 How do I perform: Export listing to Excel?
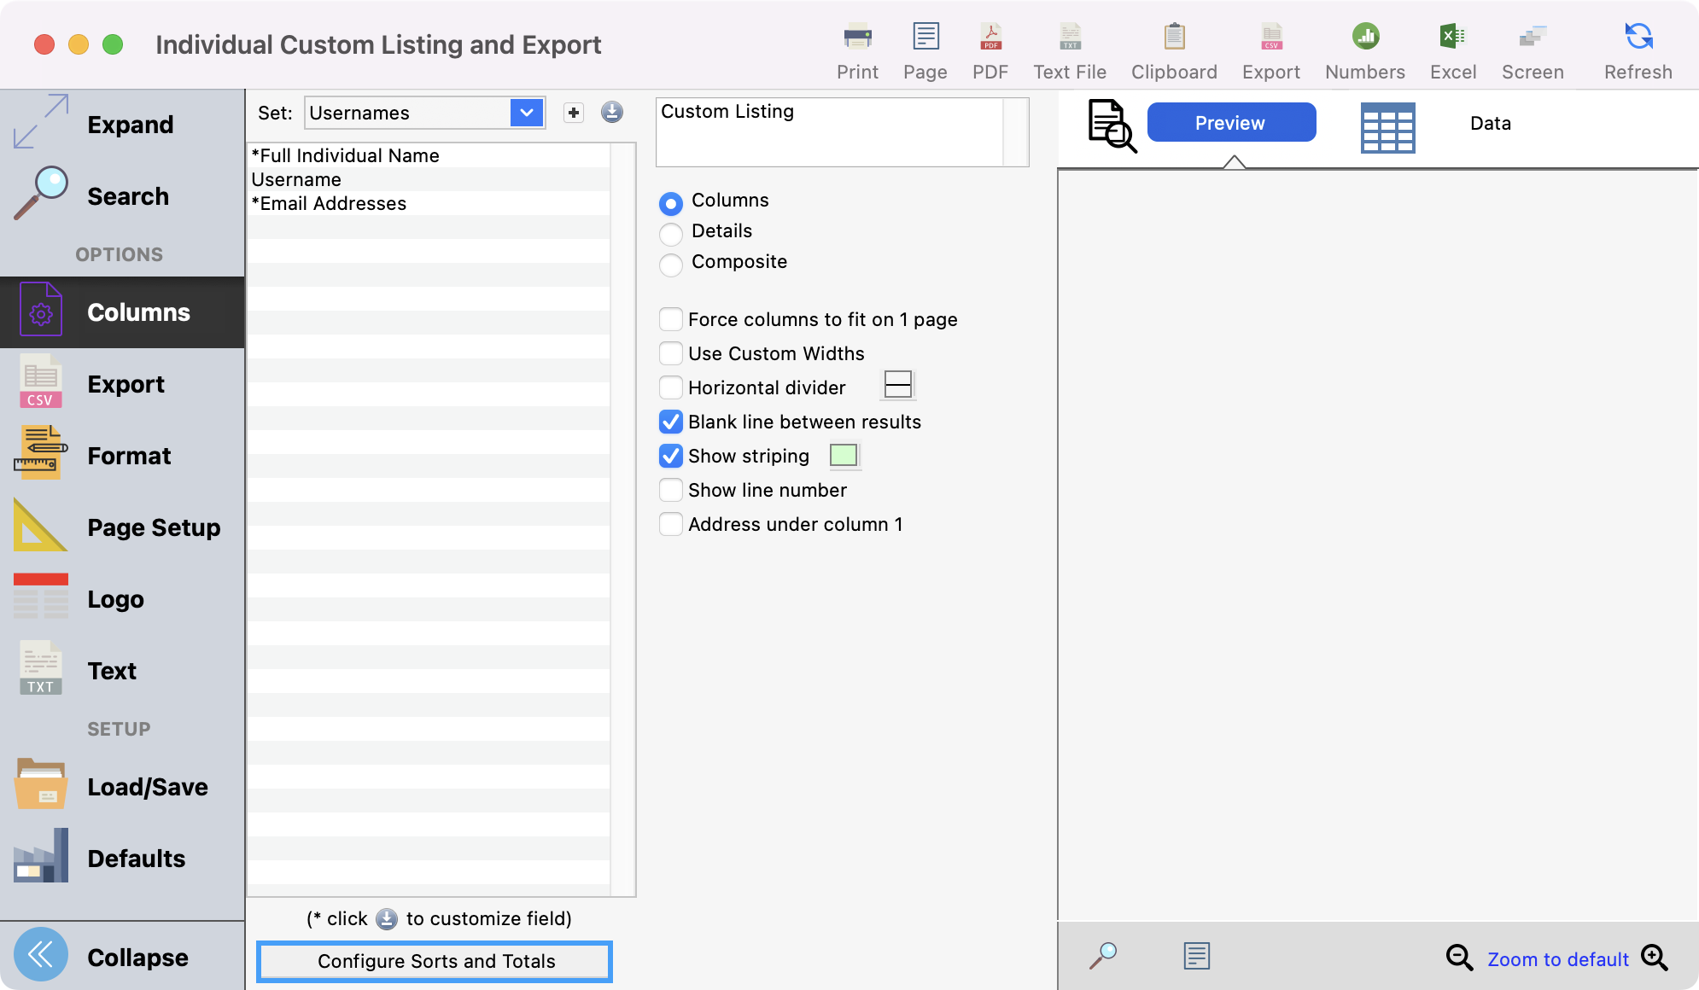pyautogui.click(x=1452, y=38)
